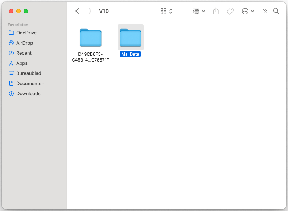Image resolution: width=288 pixels, height=211 pixels.
Task: Click the back navigation arrow
Action: click(x=77, y=11)
